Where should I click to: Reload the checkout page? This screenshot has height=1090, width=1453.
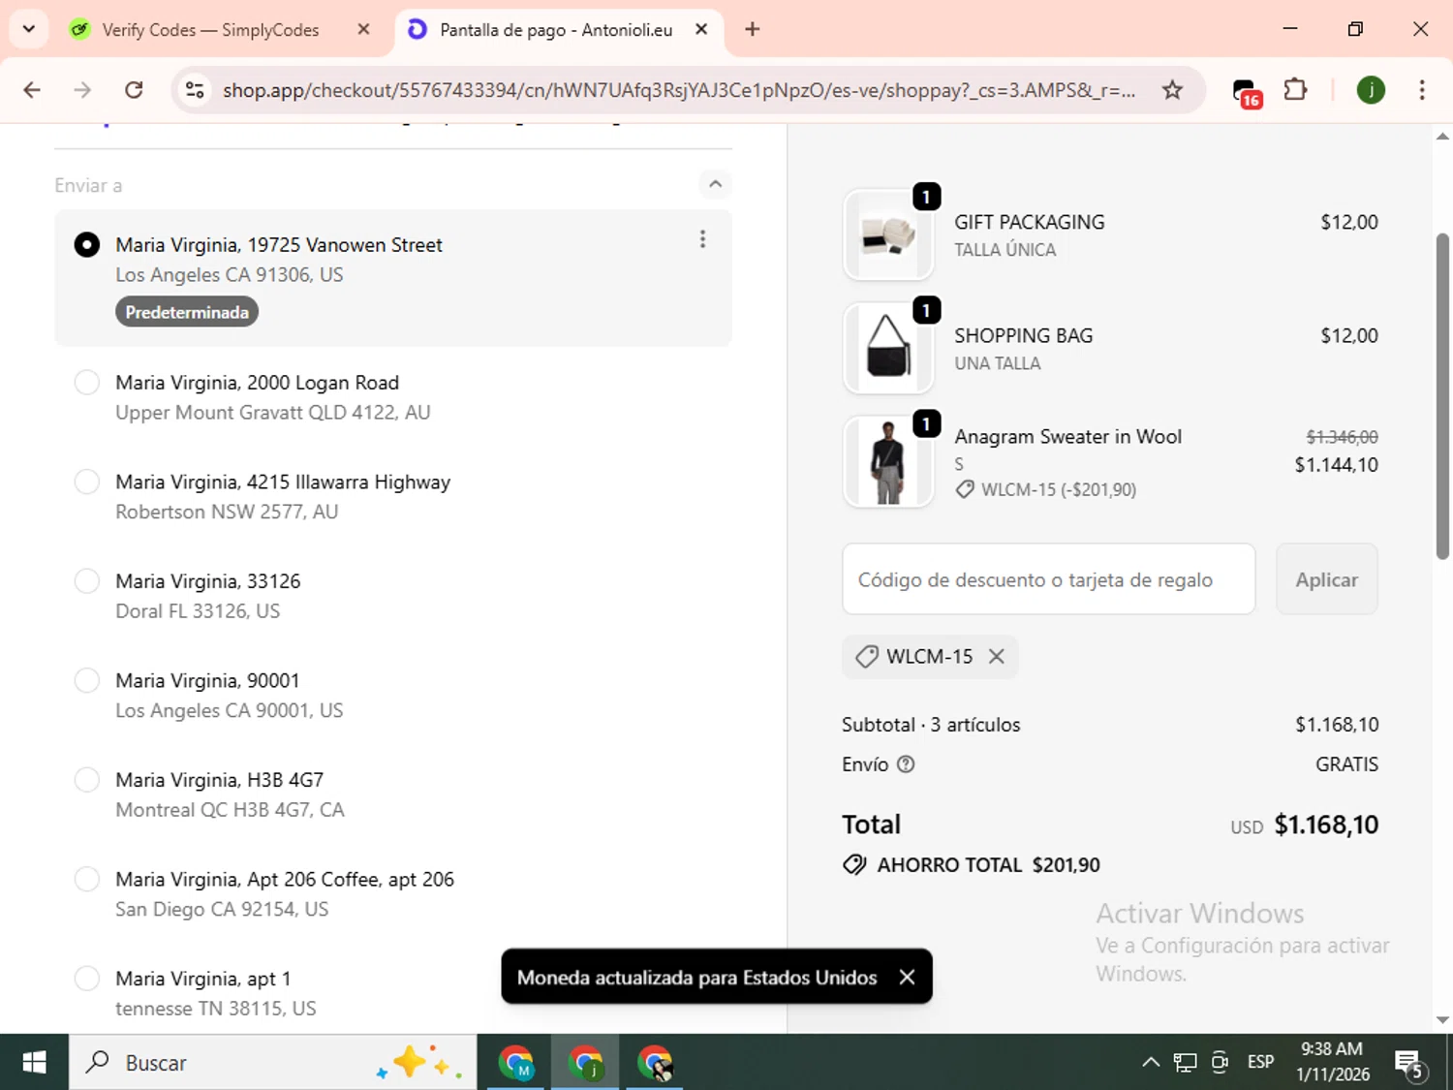[134, 90]
